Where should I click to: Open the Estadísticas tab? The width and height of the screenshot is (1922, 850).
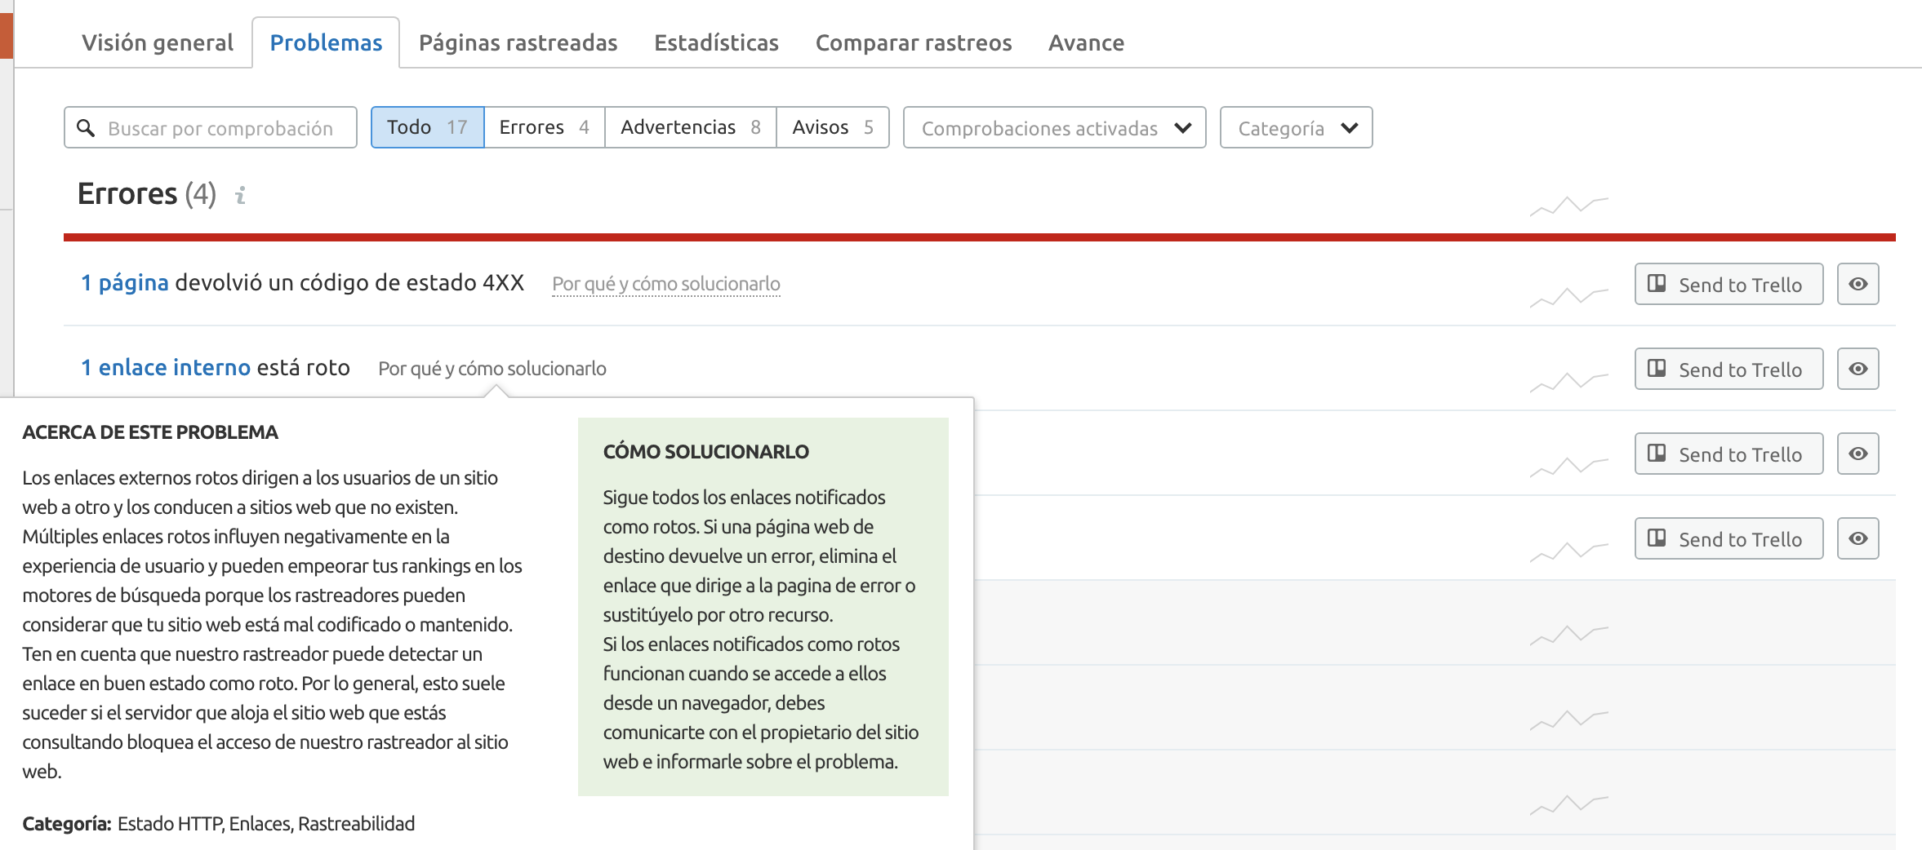click(716, 42)
